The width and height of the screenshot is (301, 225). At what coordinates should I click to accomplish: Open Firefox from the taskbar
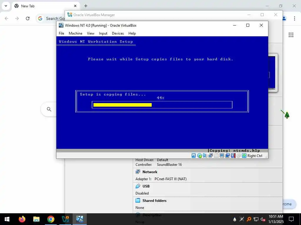click(x=22, y=219)
